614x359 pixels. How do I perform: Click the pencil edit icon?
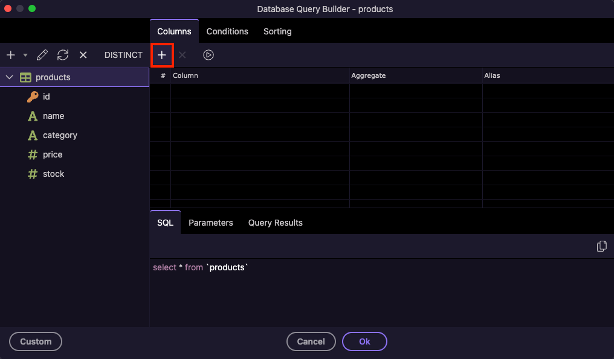click(x=42, y=55)
